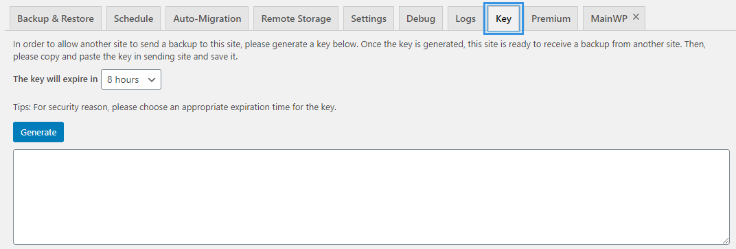The image size is (736, 249).
Task: Go to the Auto-Migration tab
Action: (x=207, y=18)
